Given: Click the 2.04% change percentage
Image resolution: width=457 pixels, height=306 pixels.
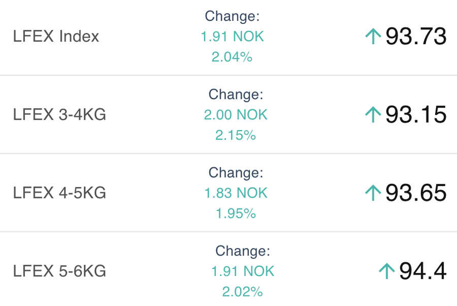Looking at the screenshot, I should tap(232, 57).
